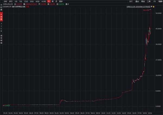
Task: Open the 成交明细 sidebar view
Action: click(x=1, y=39)
